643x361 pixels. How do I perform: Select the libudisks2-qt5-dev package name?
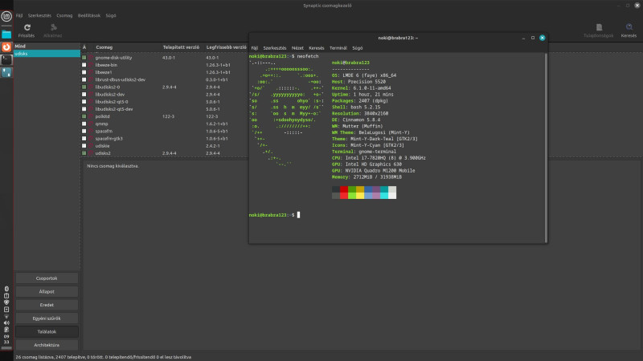coord(114,109)
